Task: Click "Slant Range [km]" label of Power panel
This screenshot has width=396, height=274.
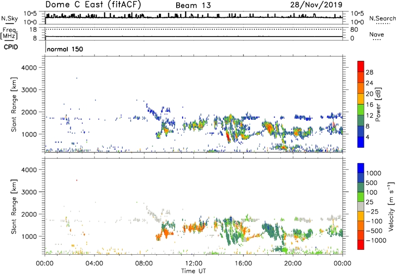Action: point(14,104)
